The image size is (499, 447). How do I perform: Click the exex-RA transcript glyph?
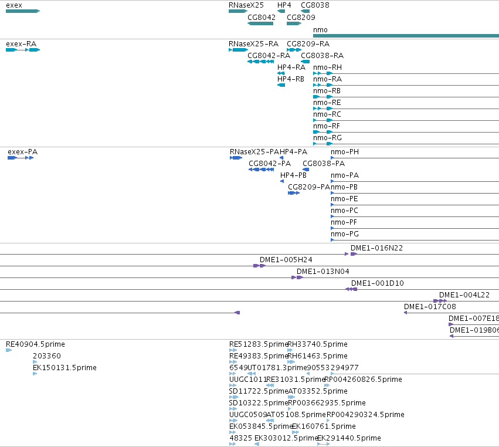(x=23, y=50)
